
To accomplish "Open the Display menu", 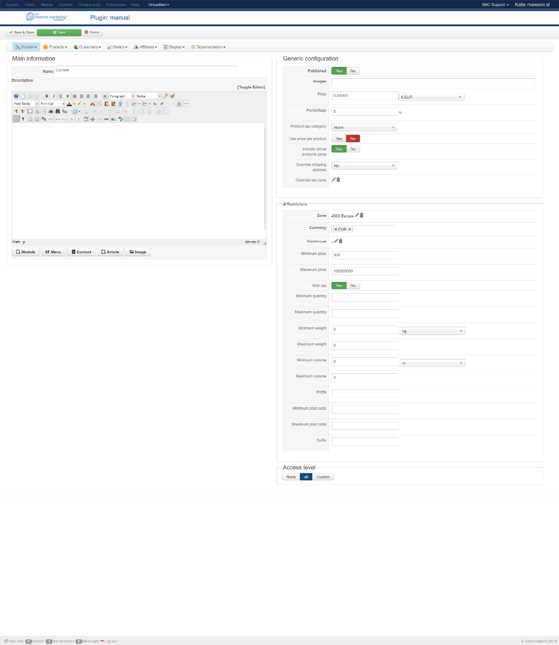I will [174, 47].
